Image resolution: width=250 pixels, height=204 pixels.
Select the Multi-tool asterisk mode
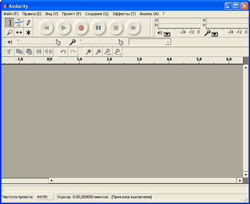(28, 32)
